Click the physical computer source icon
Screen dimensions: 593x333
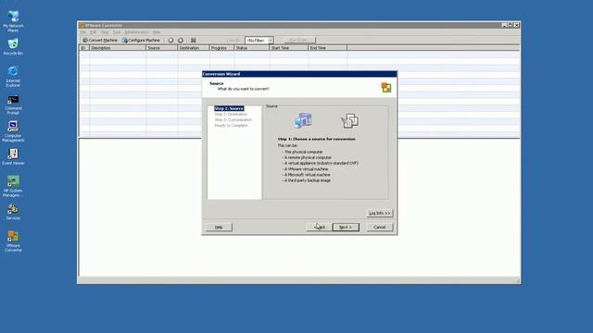(303, 120)
